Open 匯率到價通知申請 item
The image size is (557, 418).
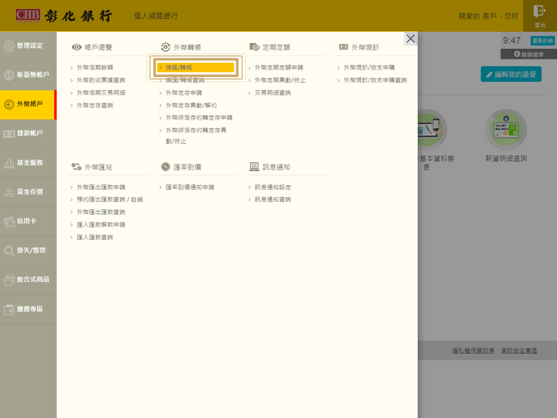pyautogui.click(x=190, y=187)
